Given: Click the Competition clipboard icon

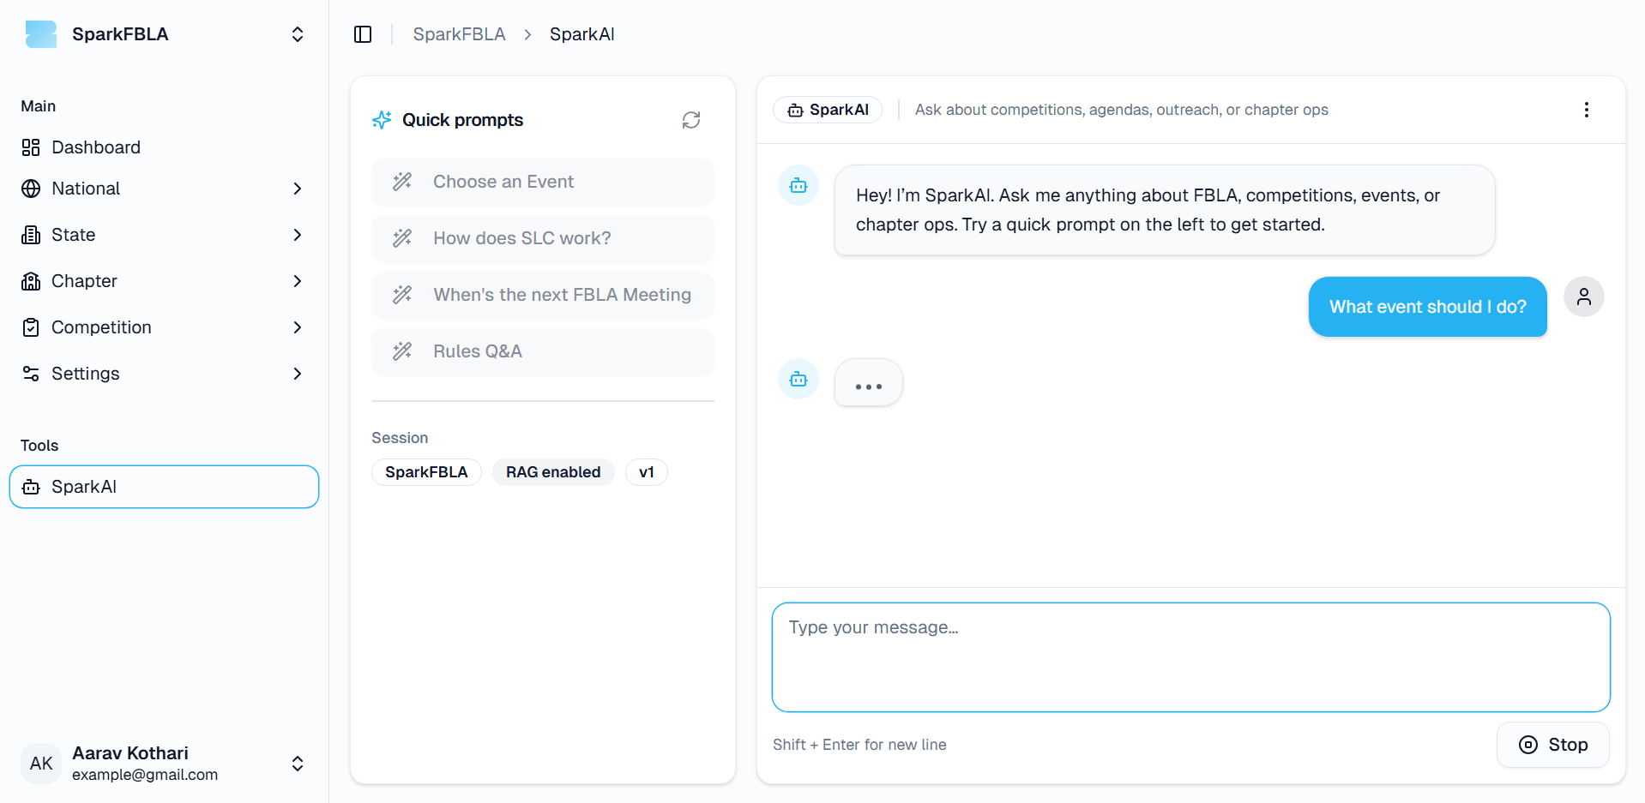Looking at the screenshot, I should coord(31,327).
